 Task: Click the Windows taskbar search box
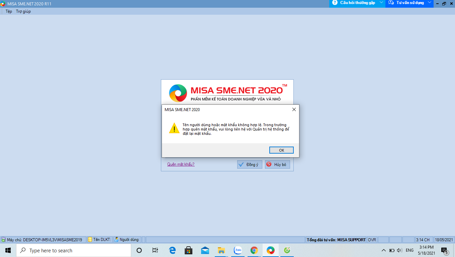pyautogui.click(x=74, y=250)
